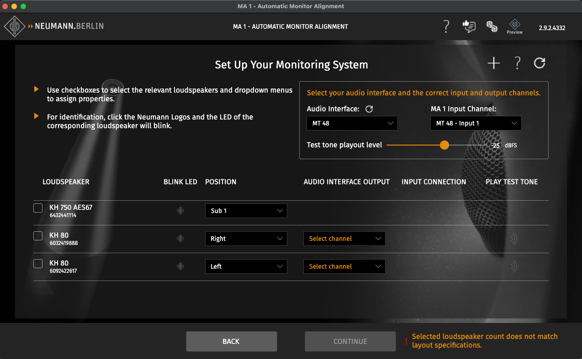
Task: Click the test tone playout level slider
Action: click(x=444, y=145)
